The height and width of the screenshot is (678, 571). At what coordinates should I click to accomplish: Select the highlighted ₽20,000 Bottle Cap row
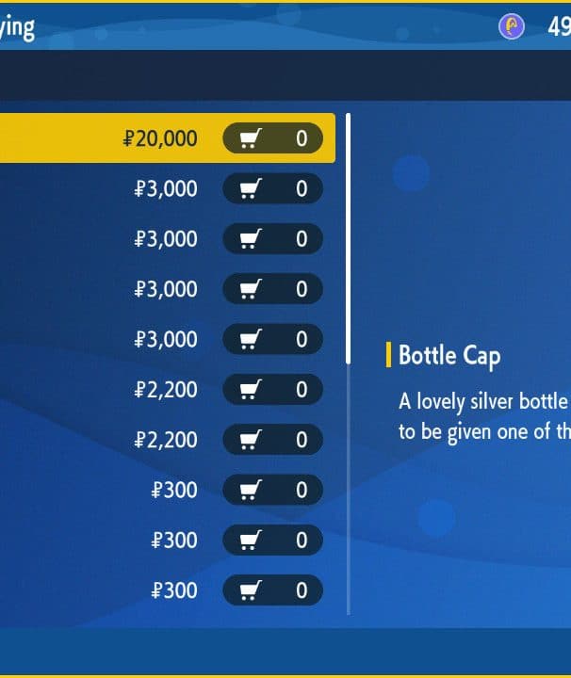click(x=168, y=138)
